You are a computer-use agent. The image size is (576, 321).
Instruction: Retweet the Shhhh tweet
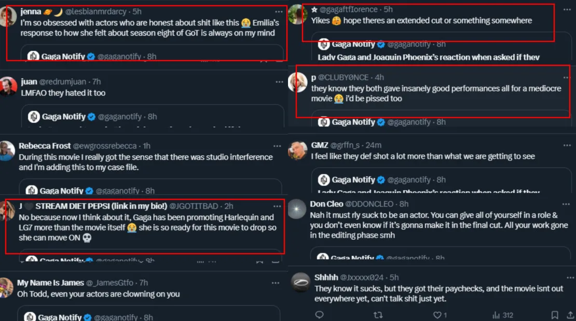coord(378,315)
